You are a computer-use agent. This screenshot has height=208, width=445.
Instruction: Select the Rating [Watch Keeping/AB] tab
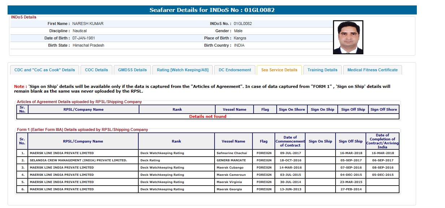point(182,70)
